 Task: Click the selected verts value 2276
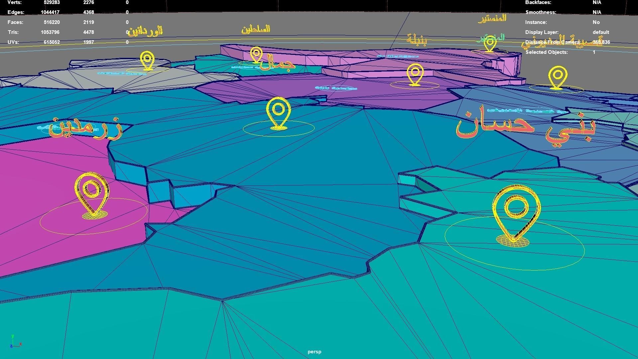(x=89, y=2)
